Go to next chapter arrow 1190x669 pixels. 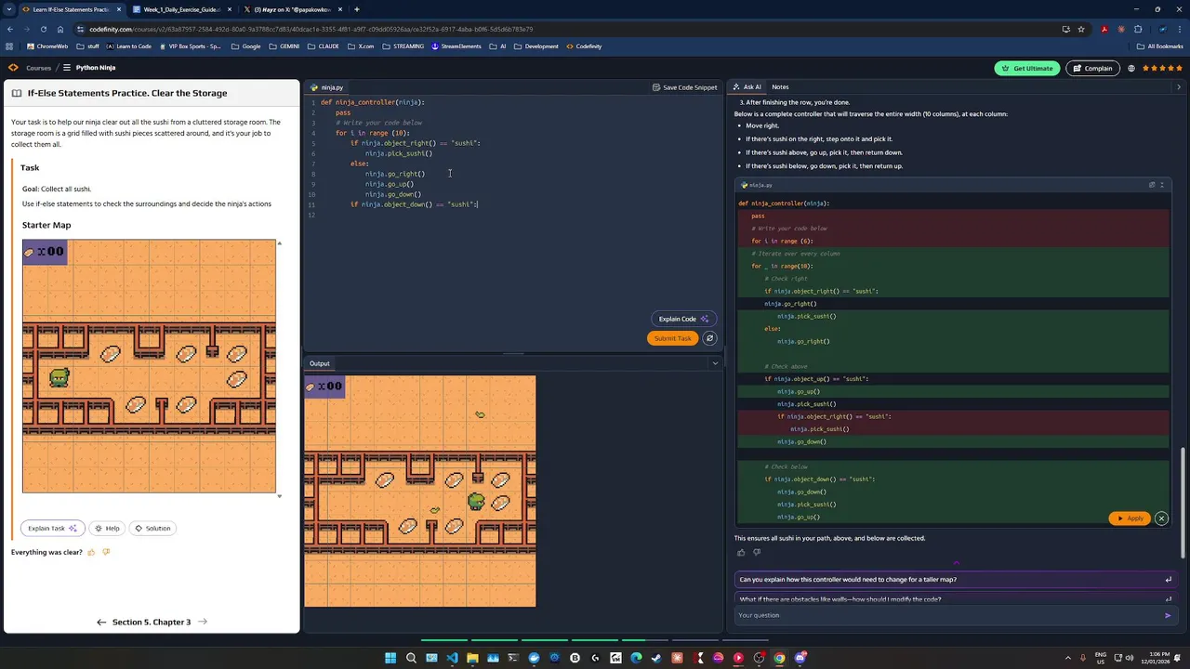(x=203, y=622)
